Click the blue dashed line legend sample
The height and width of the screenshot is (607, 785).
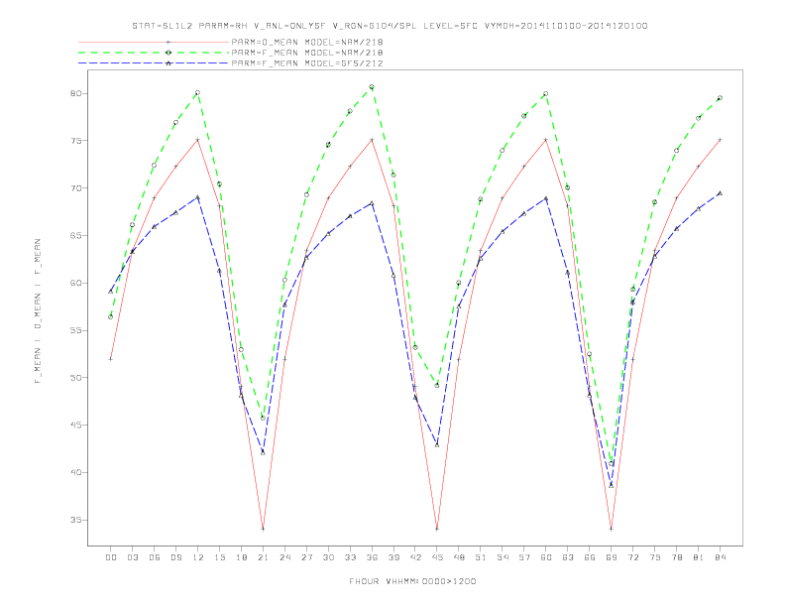click(x=154, y=63)
